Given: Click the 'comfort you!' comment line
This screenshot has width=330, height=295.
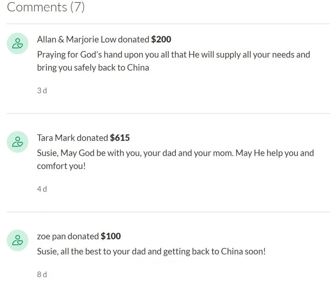Looking at the screenshot, I should (61, 166).
